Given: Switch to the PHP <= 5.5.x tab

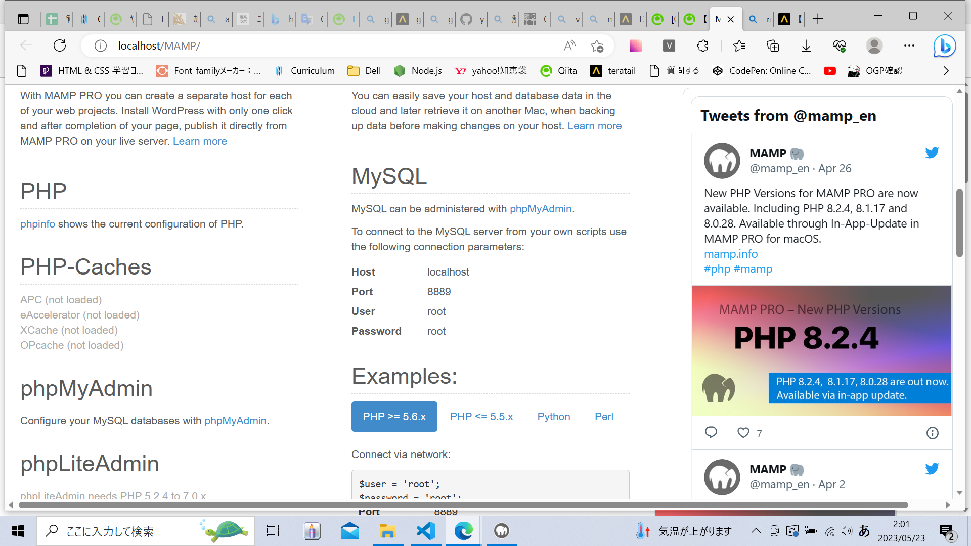Looking at the screenshot, I should point(481,417).
